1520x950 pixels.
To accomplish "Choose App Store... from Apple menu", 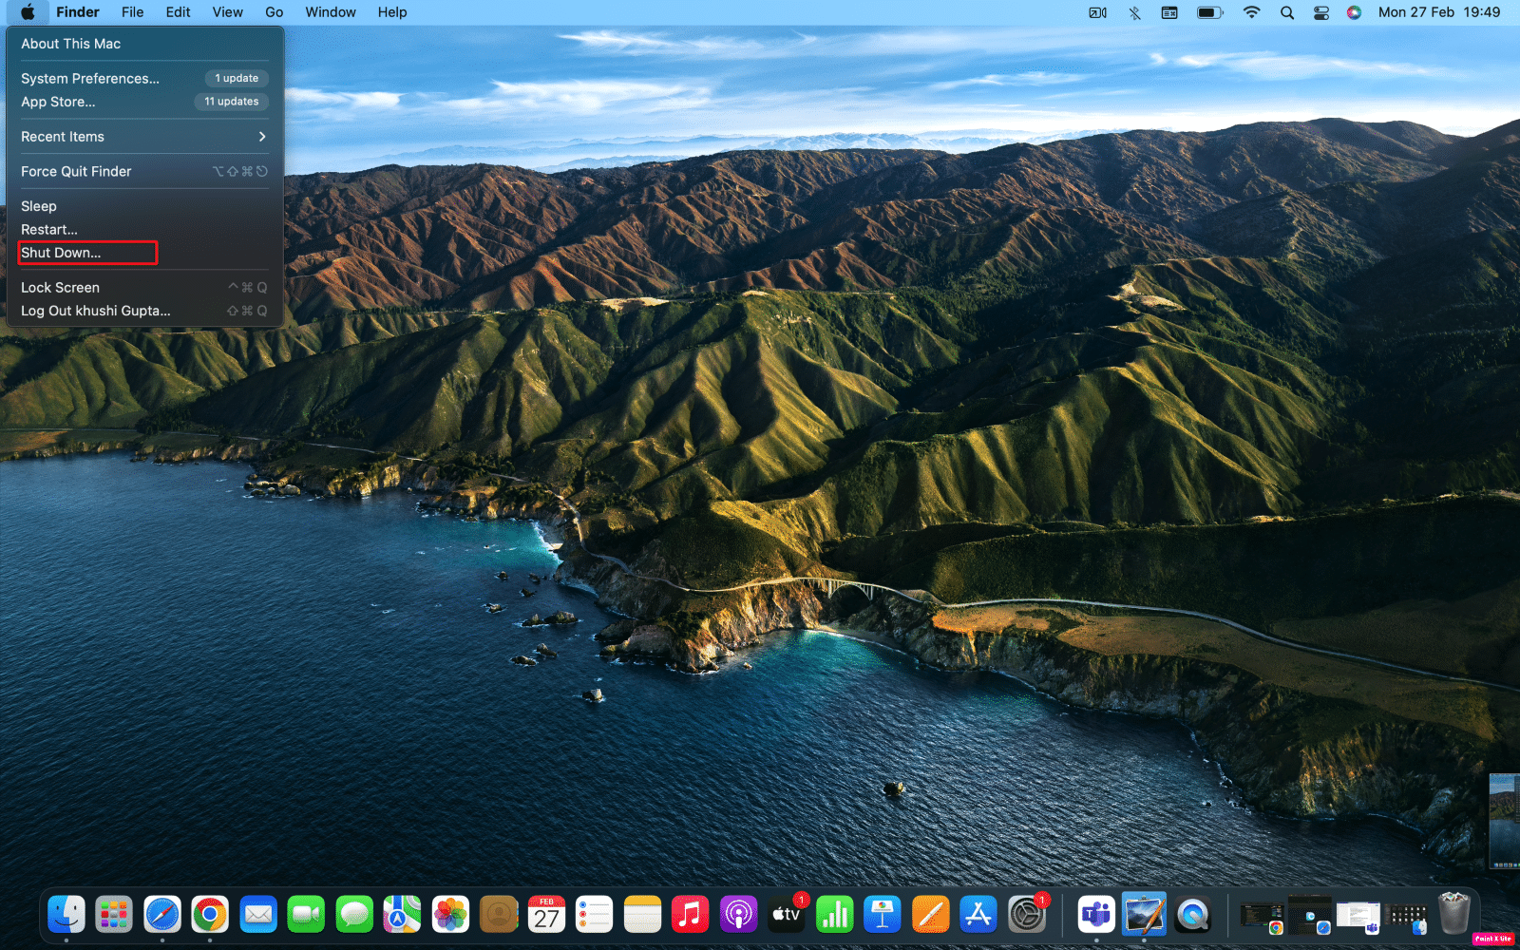I will click(x=144, y=102).
